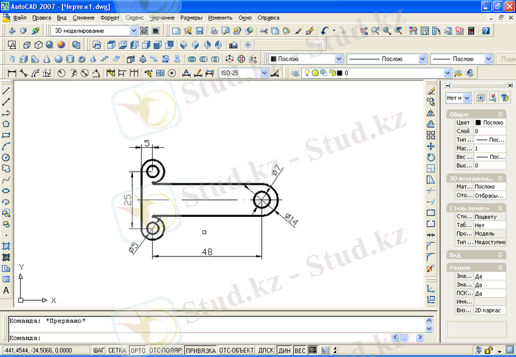The height and width of the screenshot is (357, 516).
Task: Select the Move tool in modify toolbar
Action: (x=431, y=147)
